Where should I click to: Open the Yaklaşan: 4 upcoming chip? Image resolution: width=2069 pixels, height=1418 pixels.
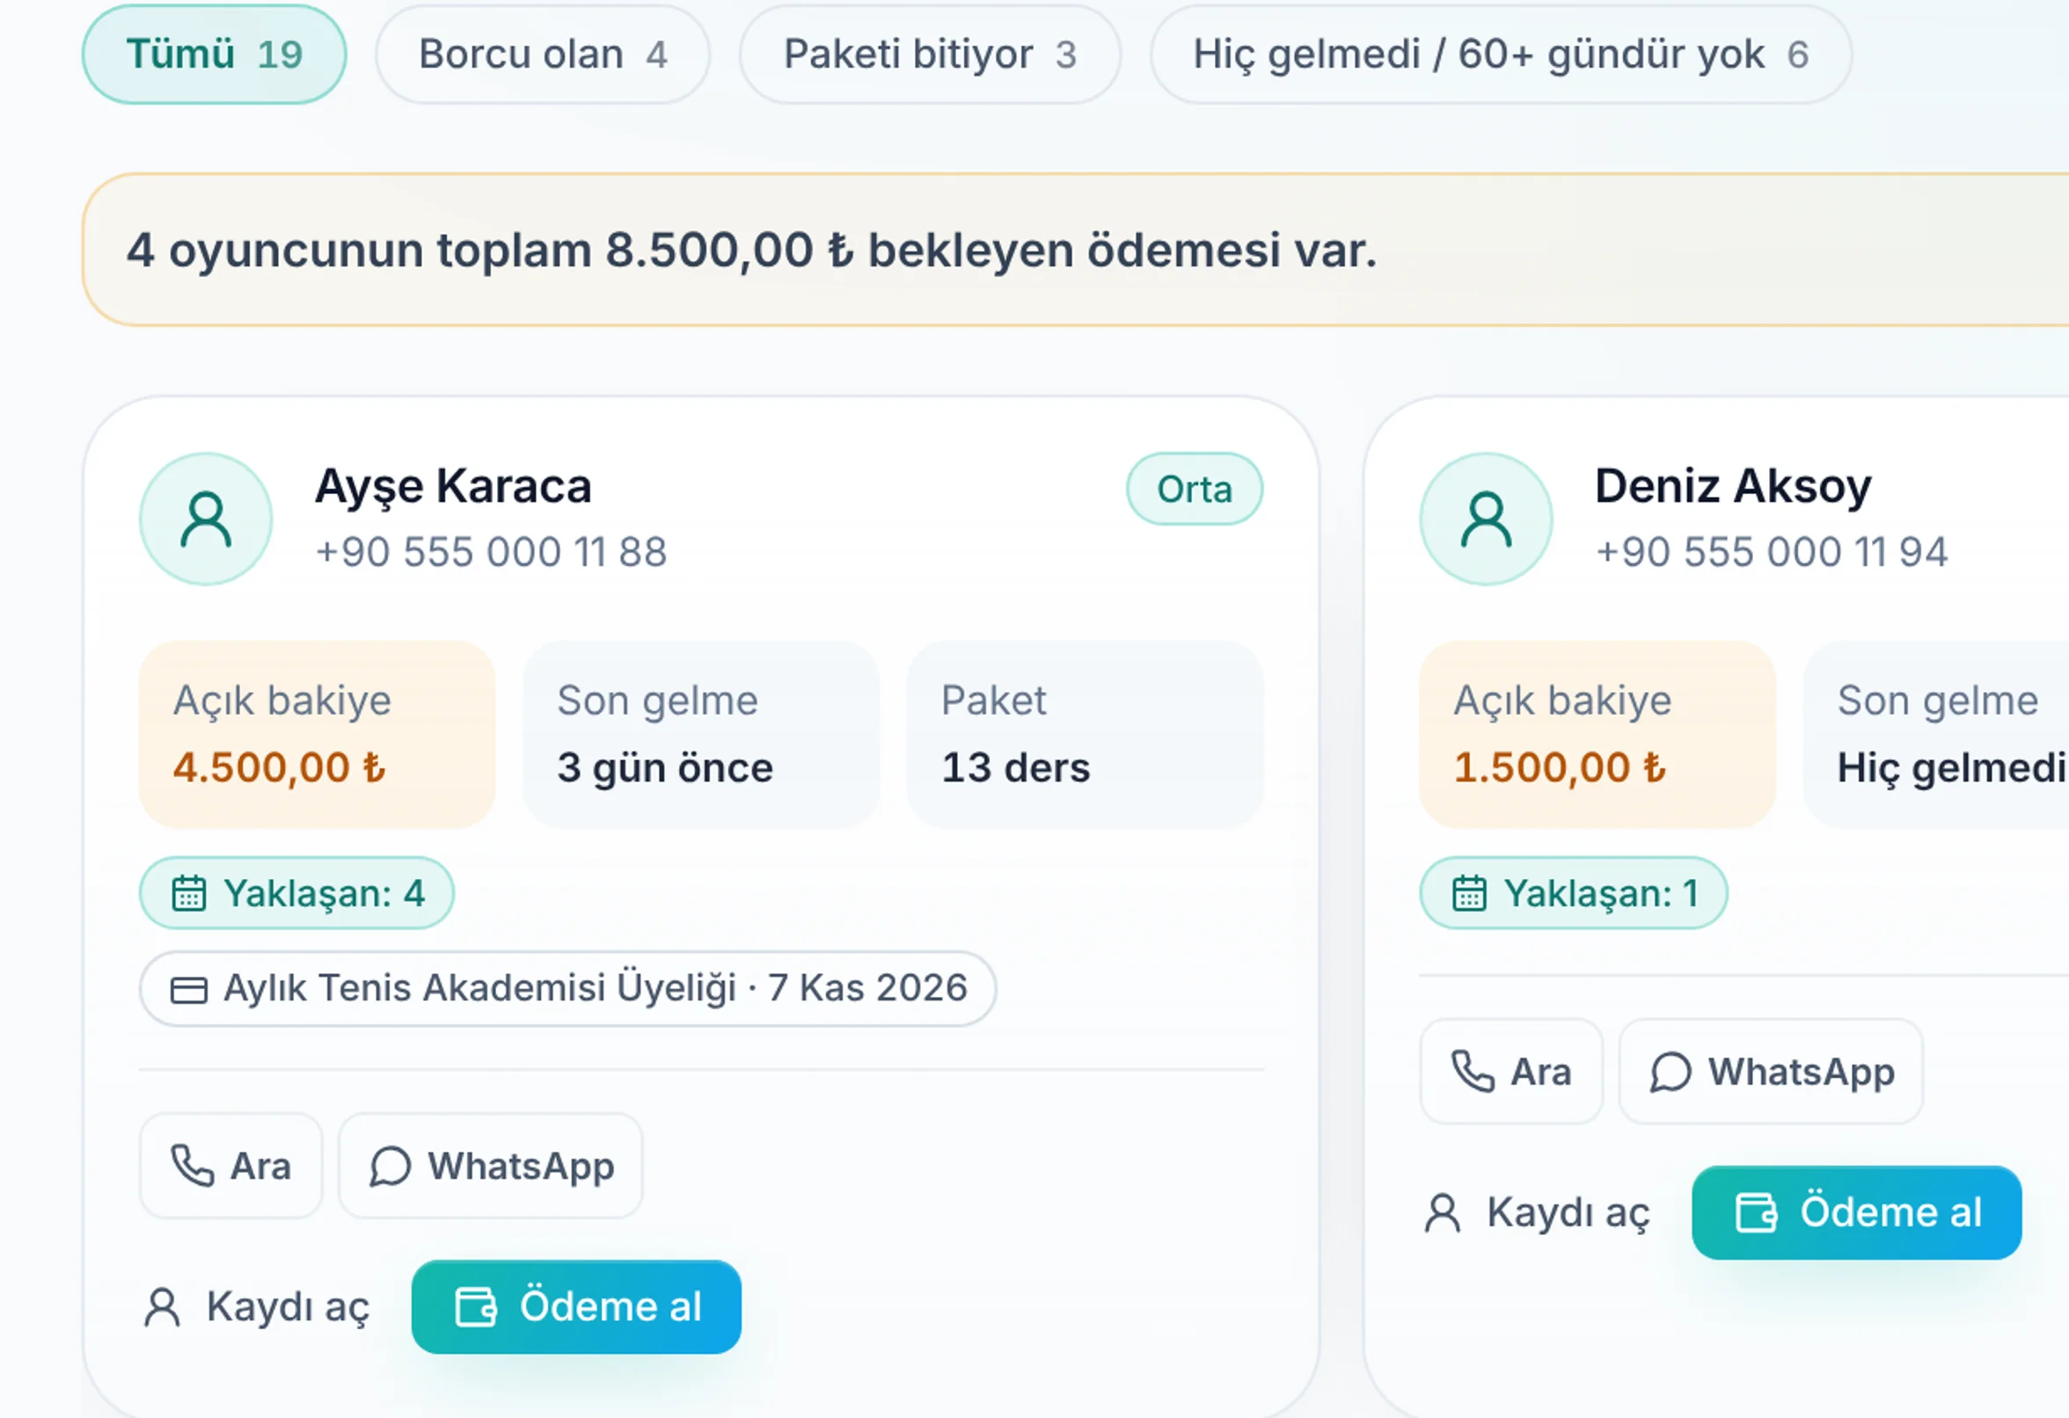pyautogui.click(x=296, y=893)
